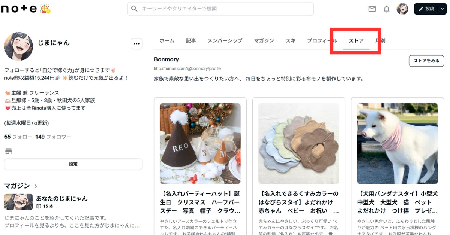Open the note logo home link

pyautogui.click(x=19, y=9)
